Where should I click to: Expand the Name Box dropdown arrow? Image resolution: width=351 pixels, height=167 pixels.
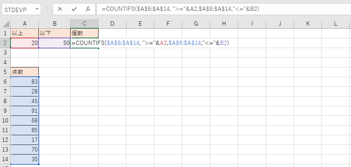(37, 9)
